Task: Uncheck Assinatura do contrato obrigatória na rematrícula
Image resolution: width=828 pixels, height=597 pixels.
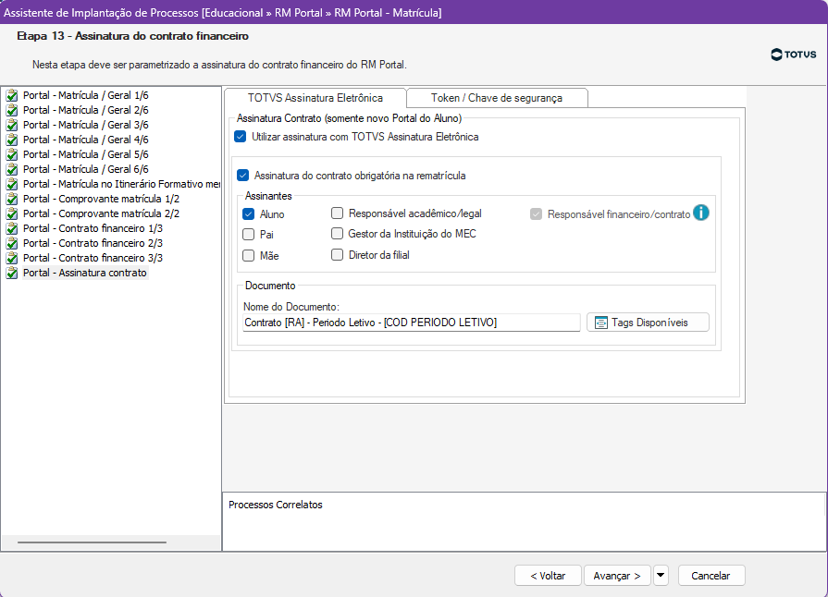Action: (243, 175)
